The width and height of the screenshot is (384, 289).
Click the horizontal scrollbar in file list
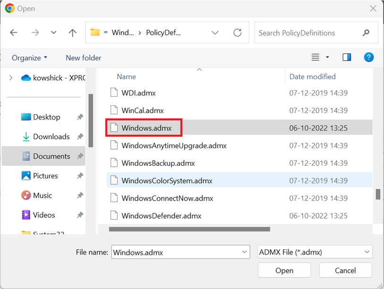[189, 229]
